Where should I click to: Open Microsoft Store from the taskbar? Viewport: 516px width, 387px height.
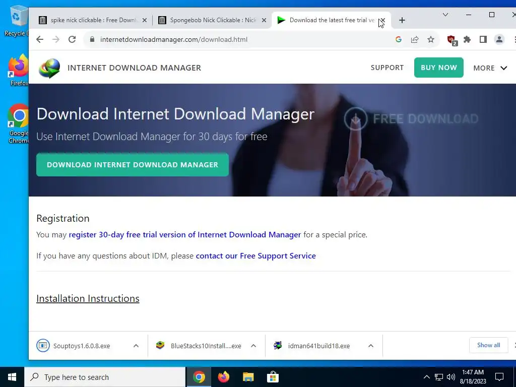(x=273, y=377)
